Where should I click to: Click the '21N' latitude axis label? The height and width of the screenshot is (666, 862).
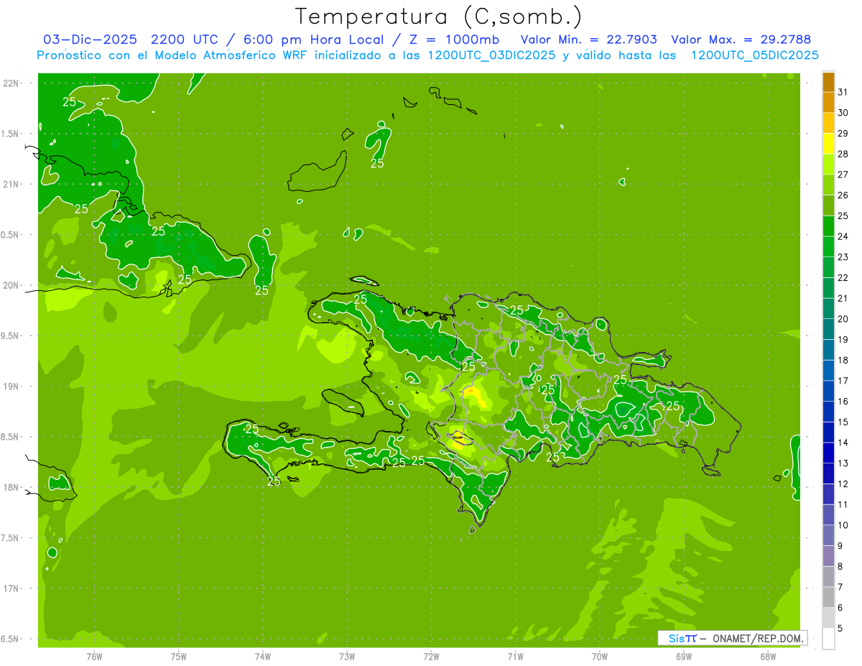(11, 184)
